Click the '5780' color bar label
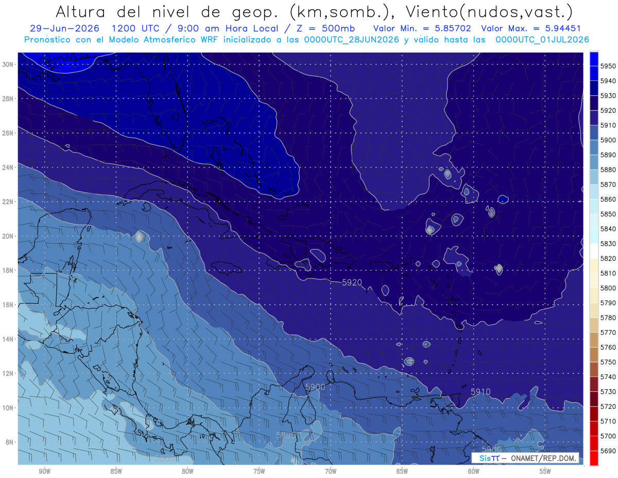Image resolution: width=618 pixels, height=478 pixels. pyautogui.click(x=608, y=318)
